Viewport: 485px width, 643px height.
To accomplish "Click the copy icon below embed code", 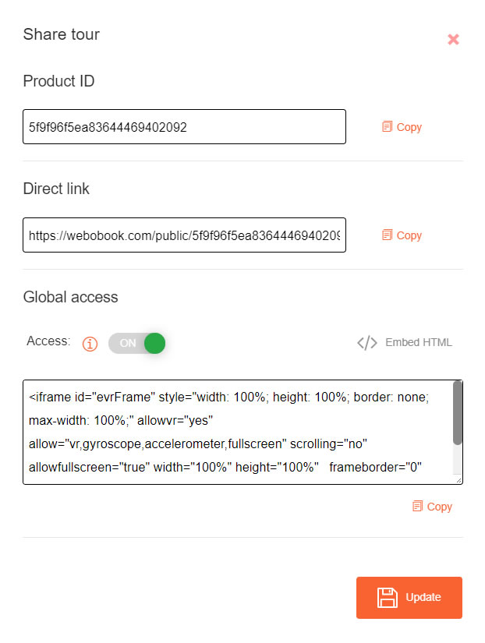I will (417, 506).
